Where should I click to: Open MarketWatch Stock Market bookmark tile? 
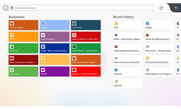pyautogui.click(x=86, y=48)
